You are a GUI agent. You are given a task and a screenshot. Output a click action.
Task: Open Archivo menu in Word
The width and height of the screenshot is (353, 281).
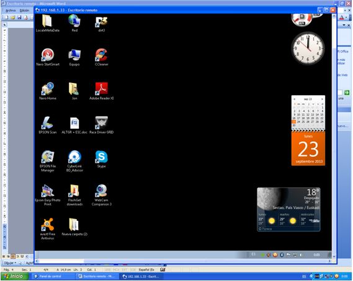point(11,11)
